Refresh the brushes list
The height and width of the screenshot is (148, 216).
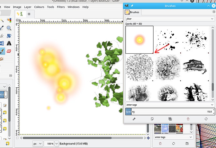pos(206,119)
